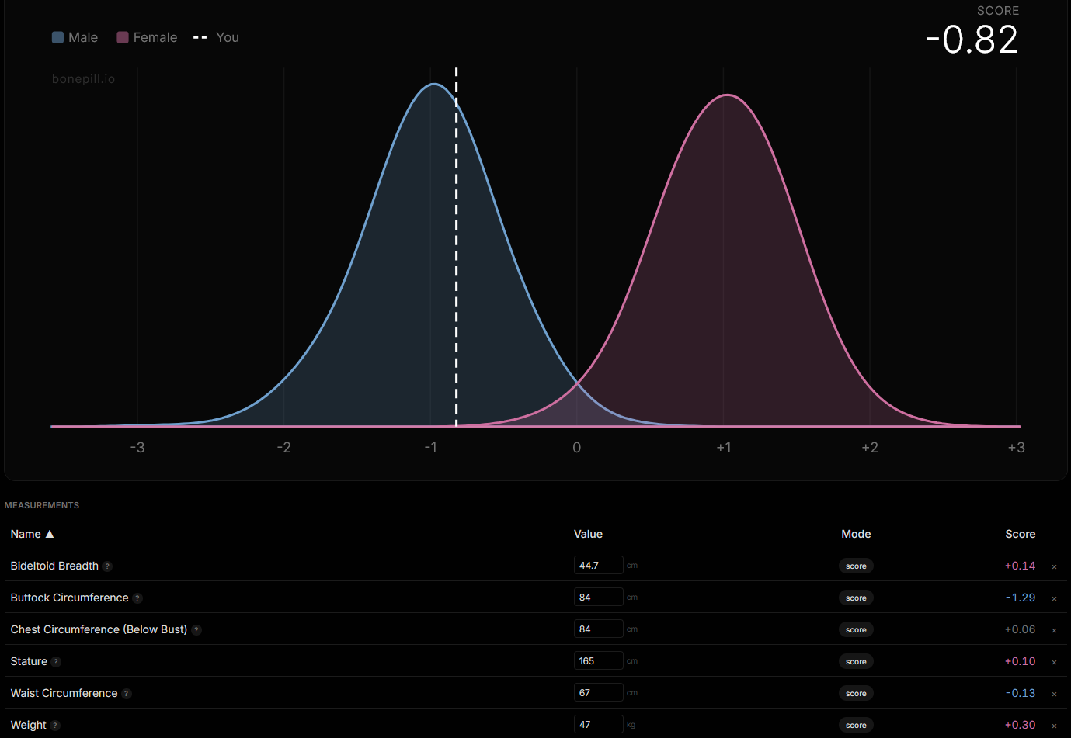
Task: Click the +0.10 Stature score
Action: tap(1020, 661)
